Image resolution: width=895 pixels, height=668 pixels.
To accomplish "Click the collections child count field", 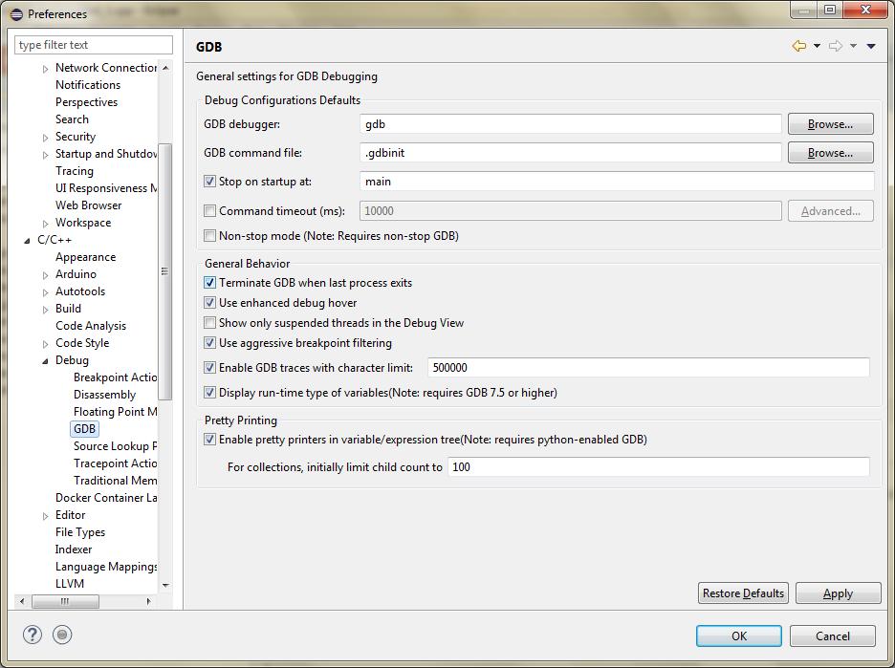I will point(659,467).
